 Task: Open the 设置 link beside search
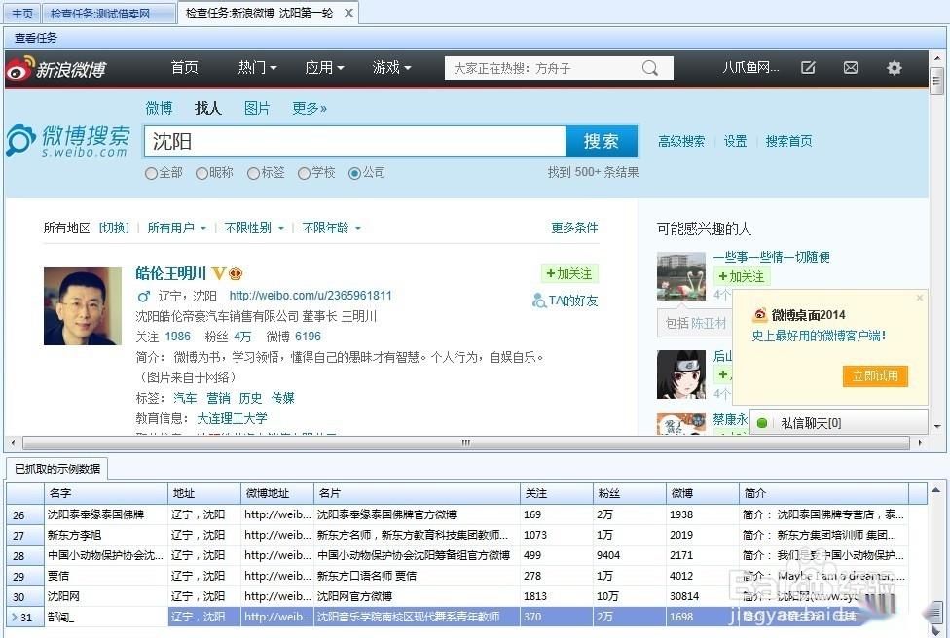click(735, 142)
